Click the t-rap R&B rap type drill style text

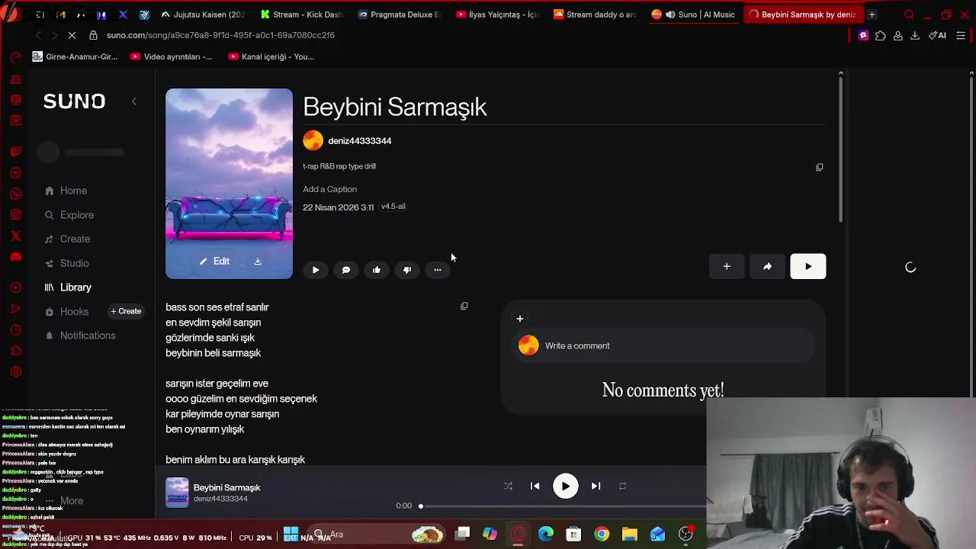[339, 166]
